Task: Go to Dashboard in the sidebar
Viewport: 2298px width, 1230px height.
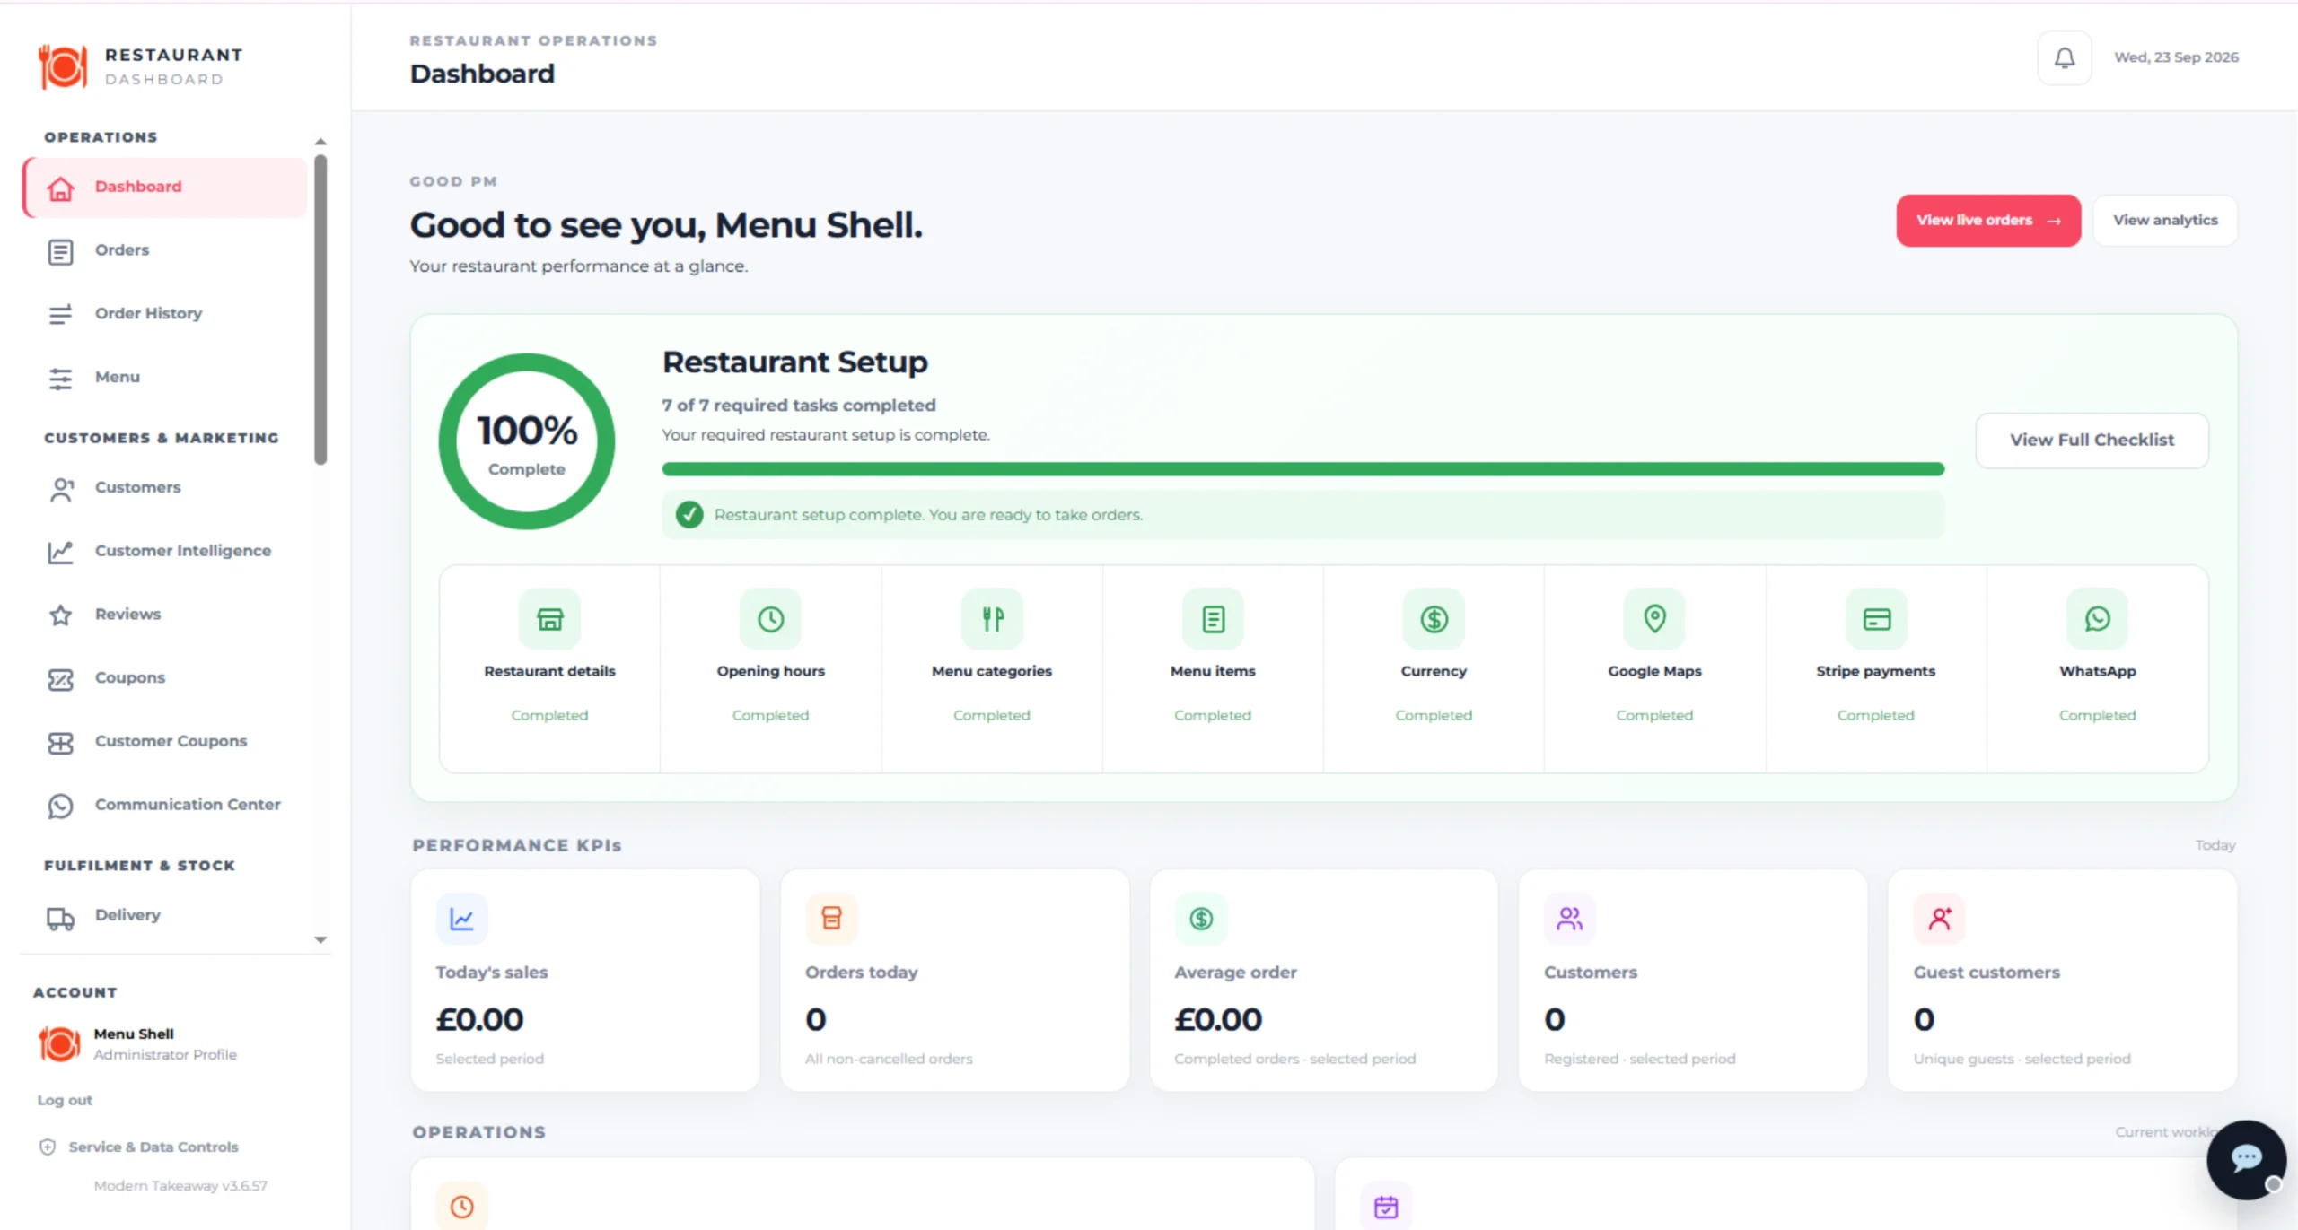Action: 165,187
